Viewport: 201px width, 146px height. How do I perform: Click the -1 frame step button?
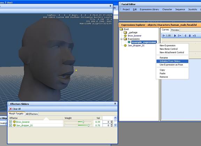[x=185, y=36]
